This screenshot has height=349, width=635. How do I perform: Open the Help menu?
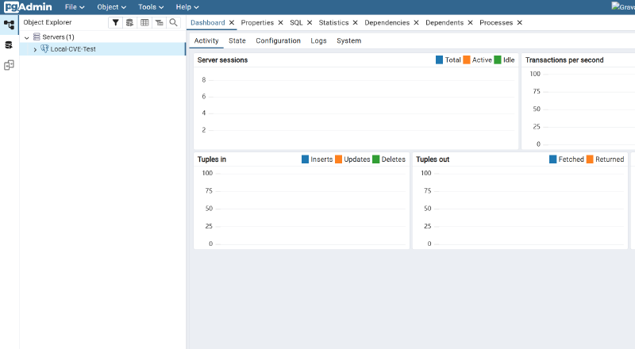coord(187,7)
